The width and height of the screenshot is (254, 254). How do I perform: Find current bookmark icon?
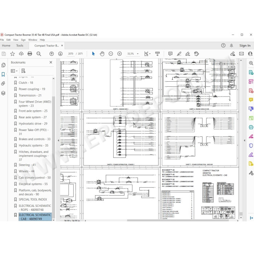point(24,71)
